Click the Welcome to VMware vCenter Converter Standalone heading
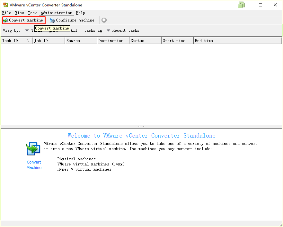Image resolution: width=283 pixels, height=227 pixels. tap(141, 136)
